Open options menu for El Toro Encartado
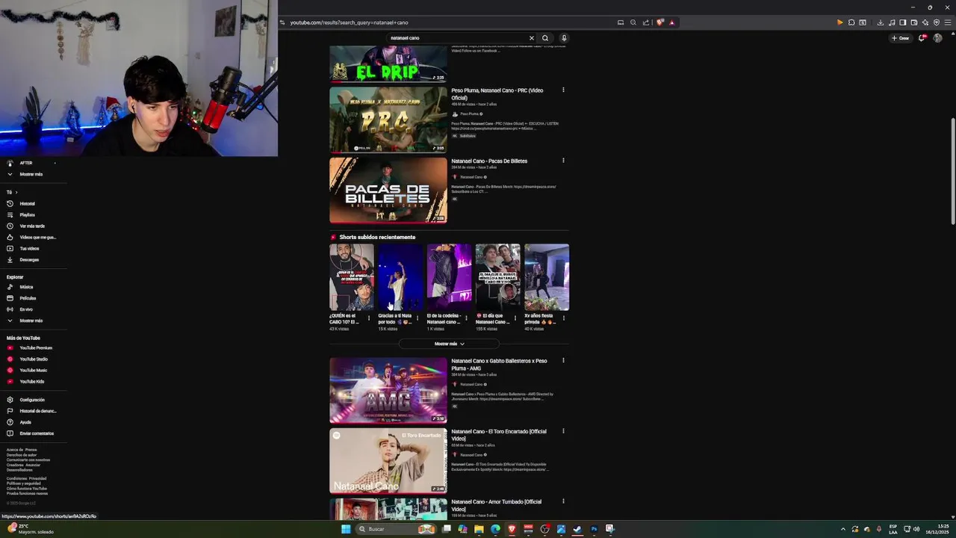This screenshot has height=538, width=956. point(563,431)
